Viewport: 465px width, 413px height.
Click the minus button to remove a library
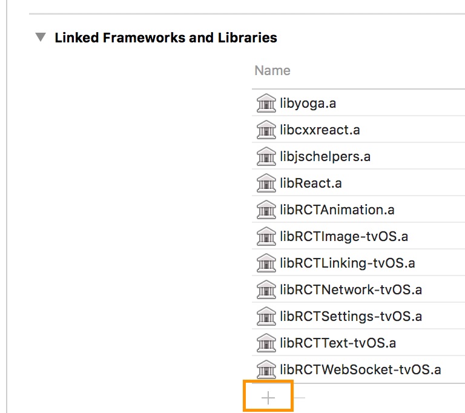(x=299, y=398)
